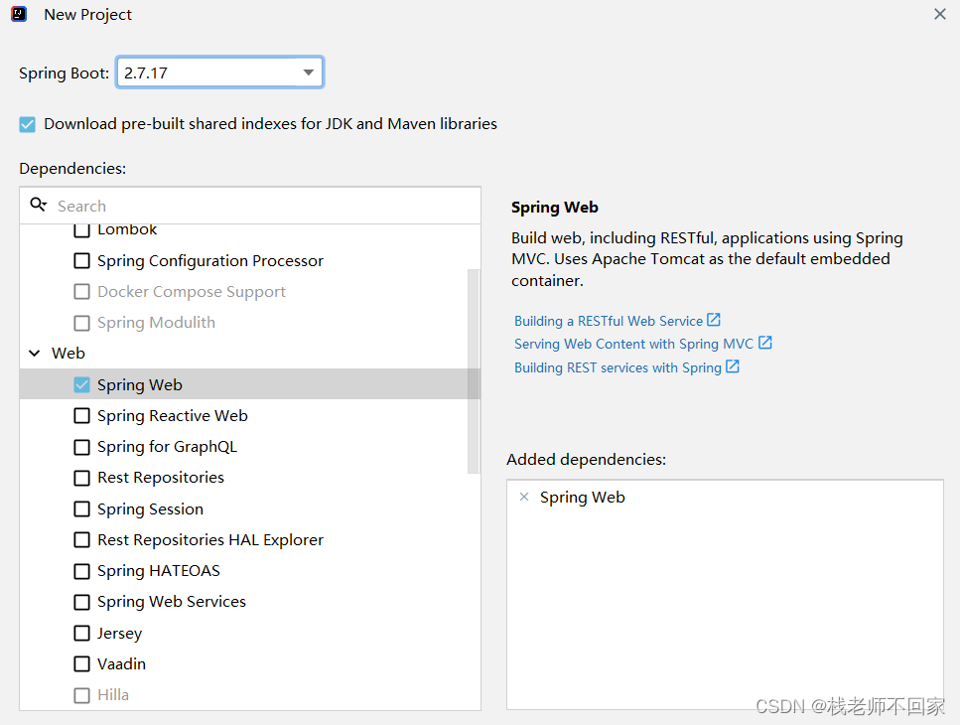
Task: Select the Spring Reactive Web label
Action: point(173,416)
